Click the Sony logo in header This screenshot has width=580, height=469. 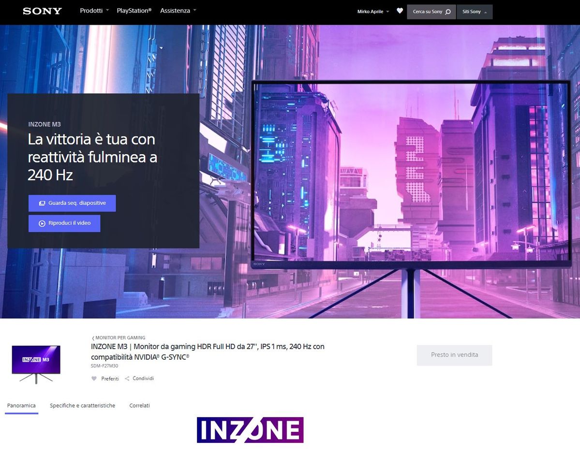42,11
